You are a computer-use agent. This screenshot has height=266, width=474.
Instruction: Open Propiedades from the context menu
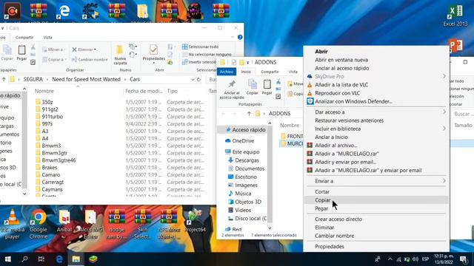click(329, 246)
